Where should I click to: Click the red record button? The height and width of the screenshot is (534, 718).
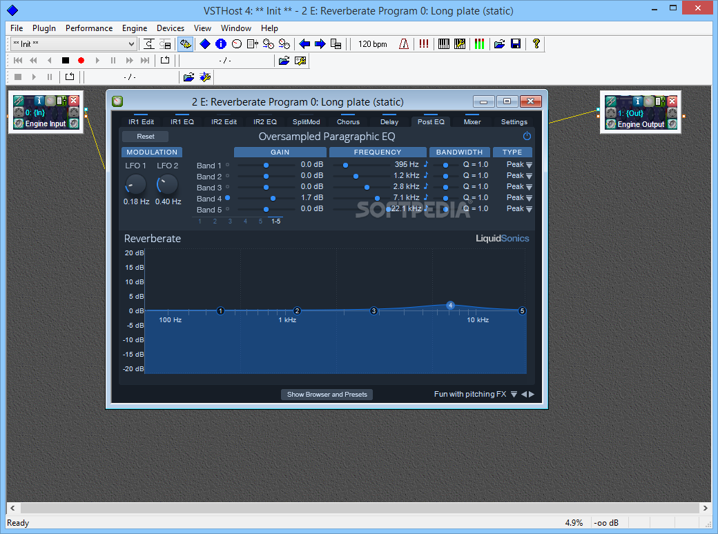(81, 61)
